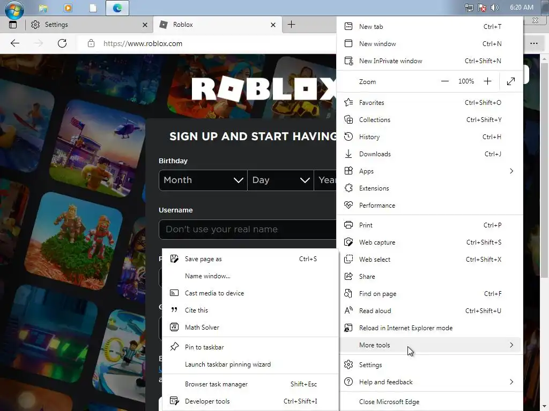Switch to the Roblox tab
Image resolution: width=549 pixels, height=411 pixels.
[x=217, y=25]
